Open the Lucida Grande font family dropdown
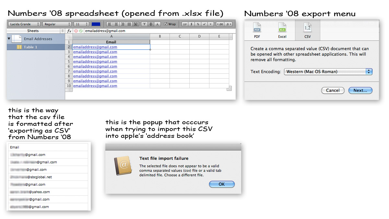Image resolution: width=389 pixels, height=219 pixels. click(24, 24)
